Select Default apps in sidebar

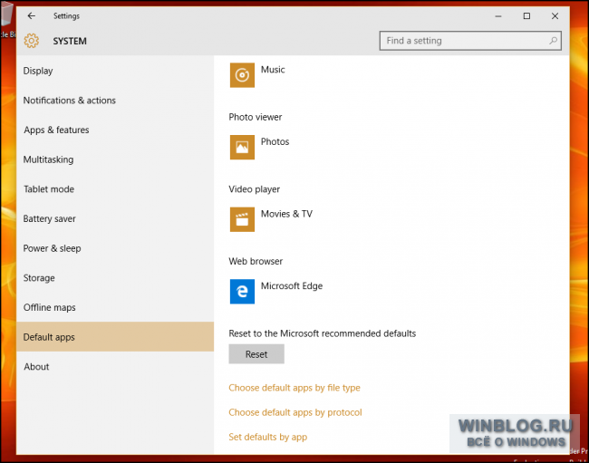115,337
